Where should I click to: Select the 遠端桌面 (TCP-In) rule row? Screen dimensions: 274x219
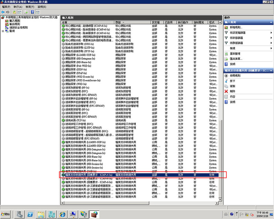click(140, 120)
